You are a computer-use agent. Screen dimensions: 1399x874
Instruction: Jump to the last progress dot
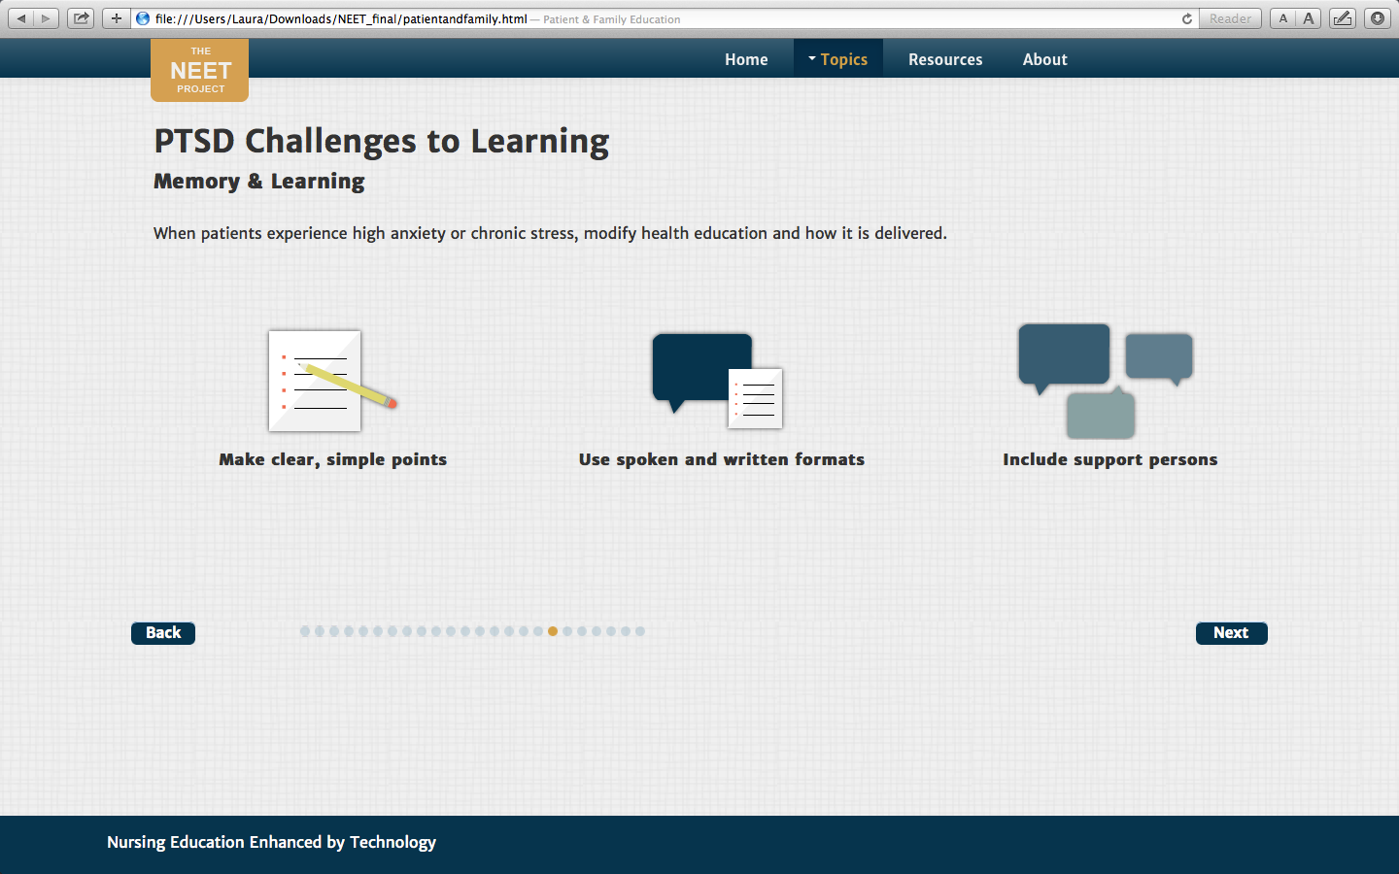click(640, 631)
